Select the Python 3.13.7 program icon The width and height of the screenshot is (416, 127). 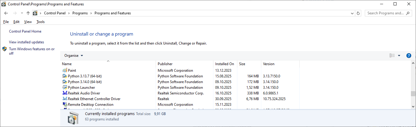65,76
